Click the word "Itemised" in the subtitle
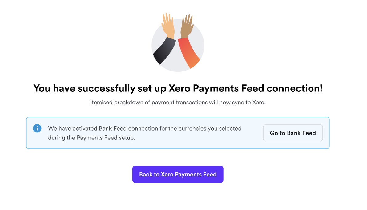367x210 pixels. (x=101, y=103)
